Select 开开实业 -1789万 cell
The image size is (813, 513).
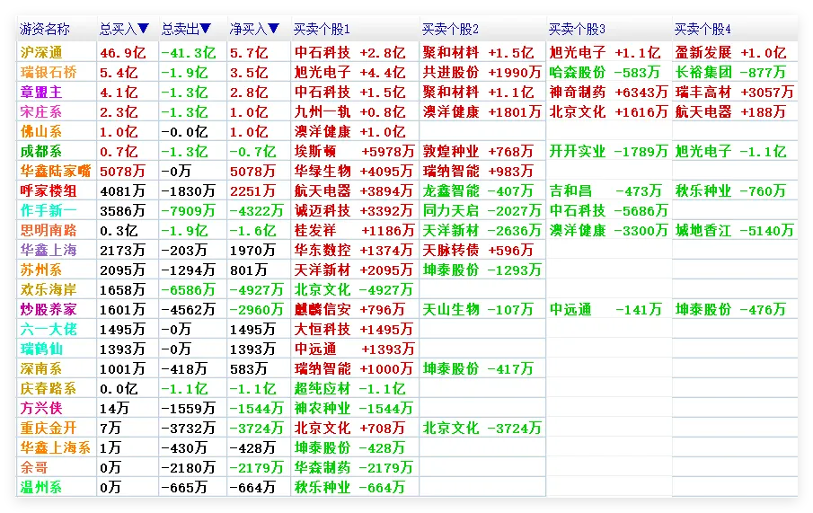tap(609, 151)
